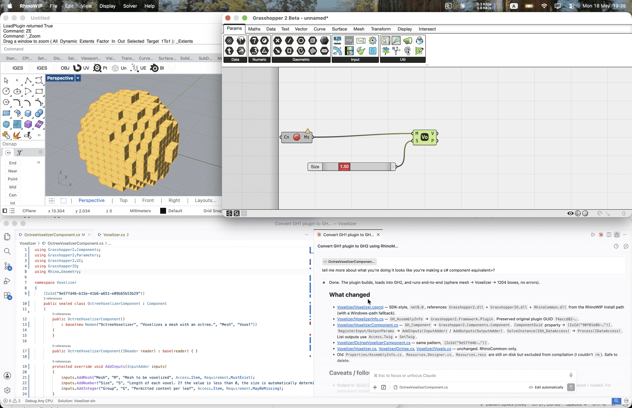Add the Grasshopper graph plotter util

(x=396, y=41)
